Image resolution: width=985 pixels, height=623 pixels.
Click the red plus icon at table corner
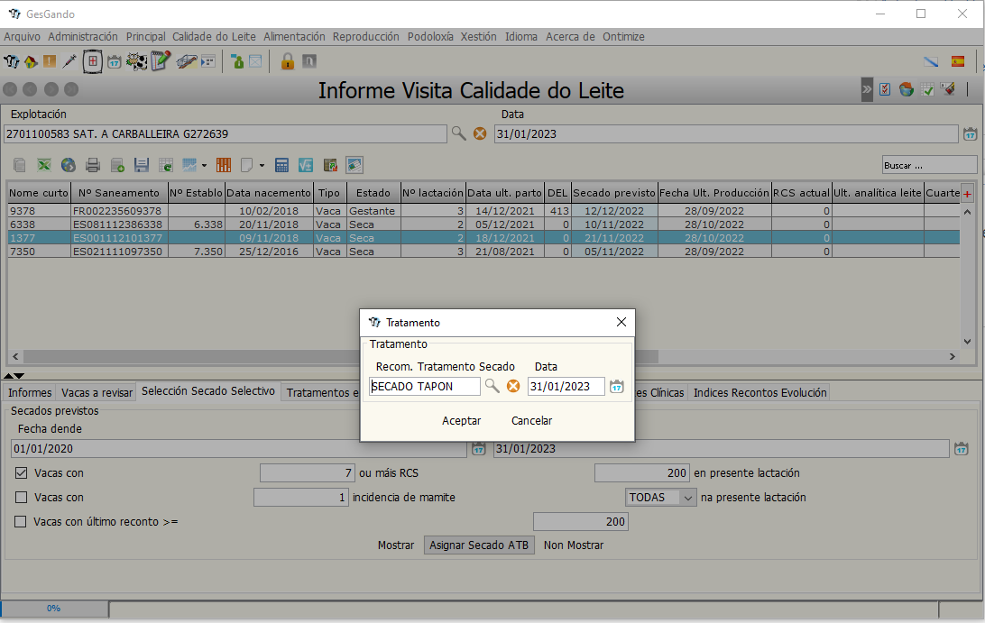[x=967, y=194]
